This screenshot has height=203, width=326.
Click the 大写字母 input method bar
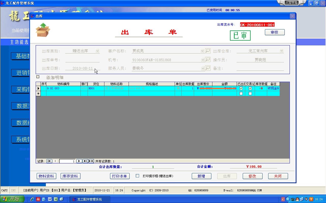tap(291, 3)
